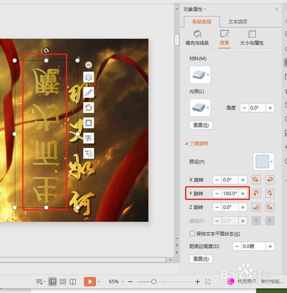Open 3D rotation Preset dropdown
The height and width of the screenshot is (293, 287).
263,161
